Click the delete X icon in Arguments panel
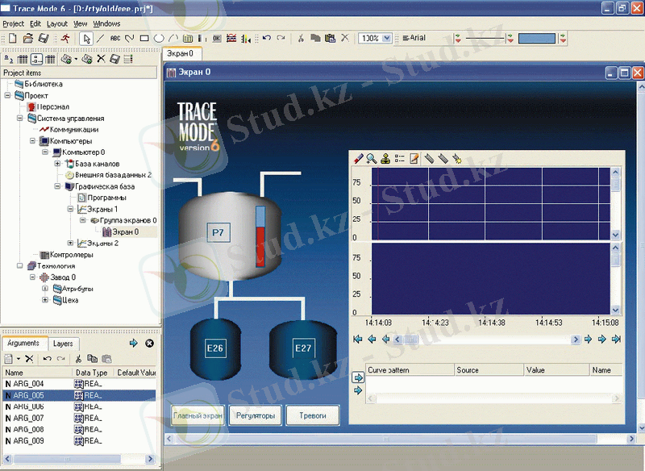Image resolution: width=645 pixels, height=471 pixels. tap(29, 358)
